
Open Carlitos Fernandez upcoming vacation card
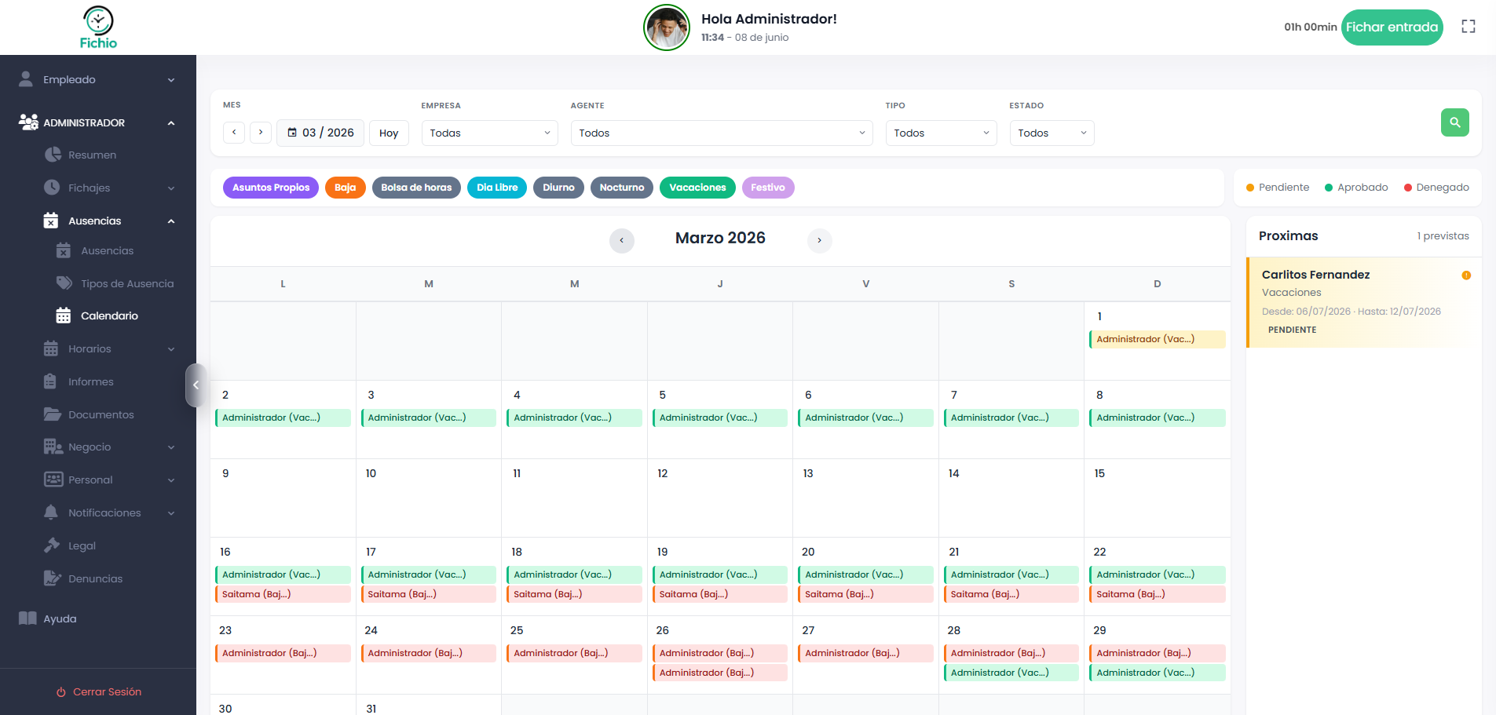coord(1364,302)
